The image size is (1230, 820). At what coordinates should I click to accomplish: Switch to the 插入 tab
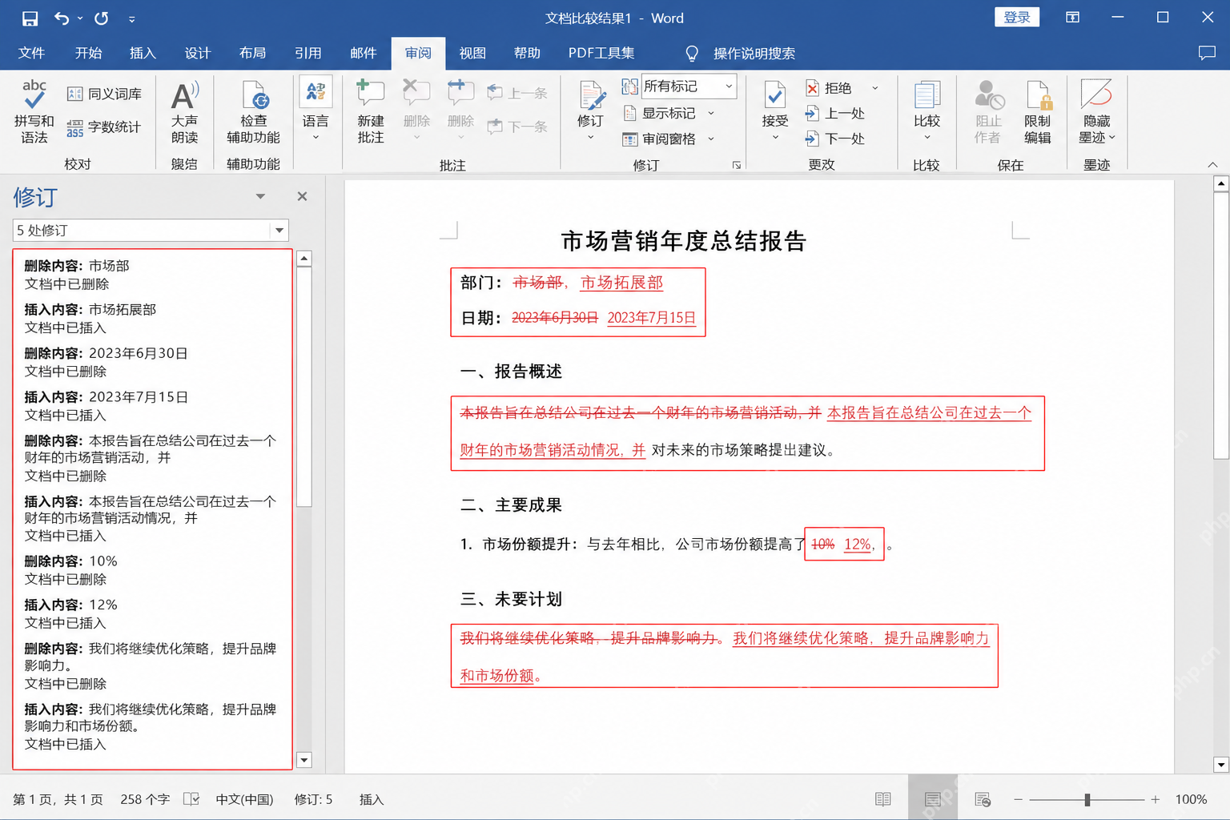143,53
